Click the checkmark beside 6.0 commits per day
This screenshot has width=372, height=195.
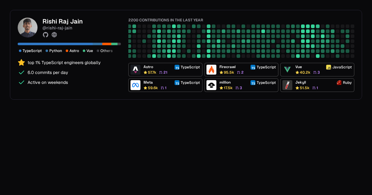pyautogui.click(x=21, y=72)
